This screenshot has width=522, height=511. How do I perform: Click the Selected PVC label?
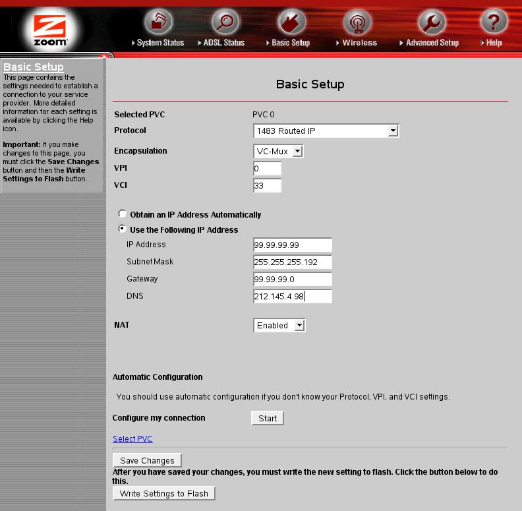(x=140, y=115)
